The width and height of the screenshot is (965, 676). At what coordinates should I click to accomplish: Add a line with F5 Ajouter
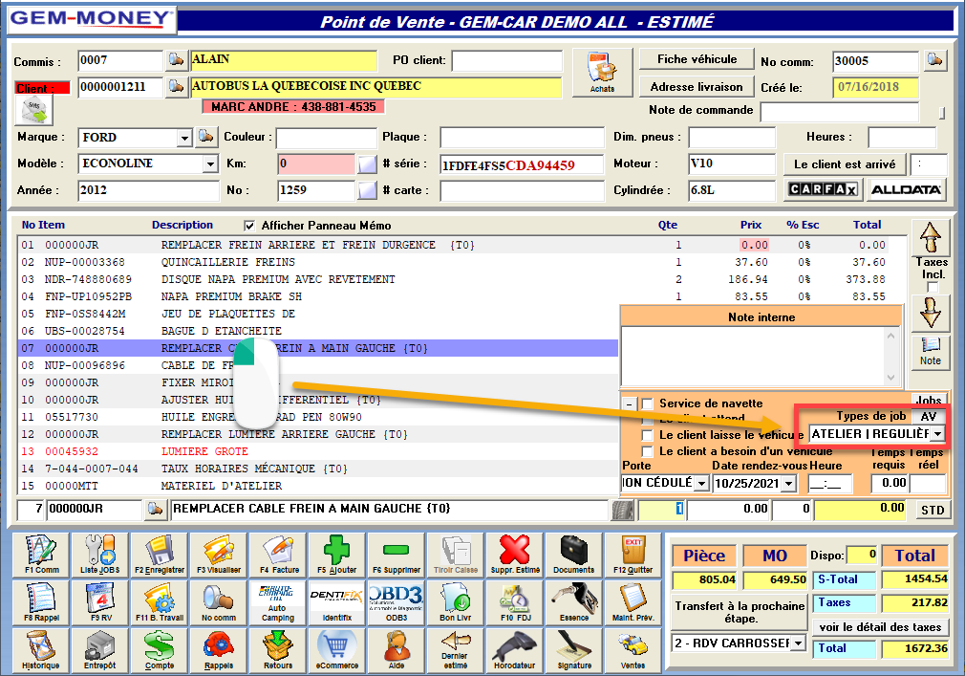click(337, 555)
